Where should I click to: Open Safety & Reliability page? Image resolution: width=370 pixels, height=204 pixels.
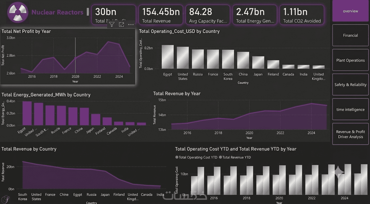tap(351, 84)
